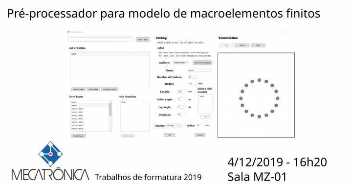Click the Visualize cable button

[110, 89]
